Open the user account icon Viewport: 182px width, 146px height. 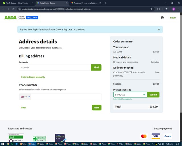pos(162,18)
